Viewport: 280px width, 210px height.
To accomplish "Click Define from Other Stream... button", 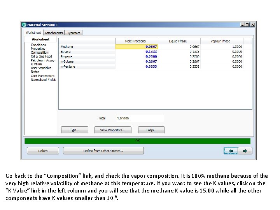I will click(x=103, y=151).
